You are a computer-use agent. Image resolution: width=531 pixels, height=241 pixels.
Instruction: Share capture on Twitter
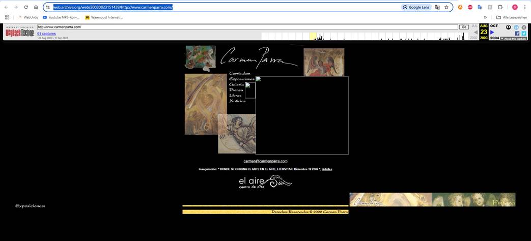click(524, 33)
